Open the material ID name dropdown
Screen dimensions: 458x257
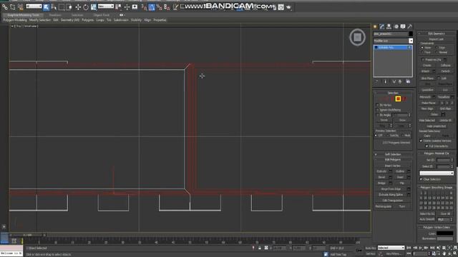click(437, 173)
